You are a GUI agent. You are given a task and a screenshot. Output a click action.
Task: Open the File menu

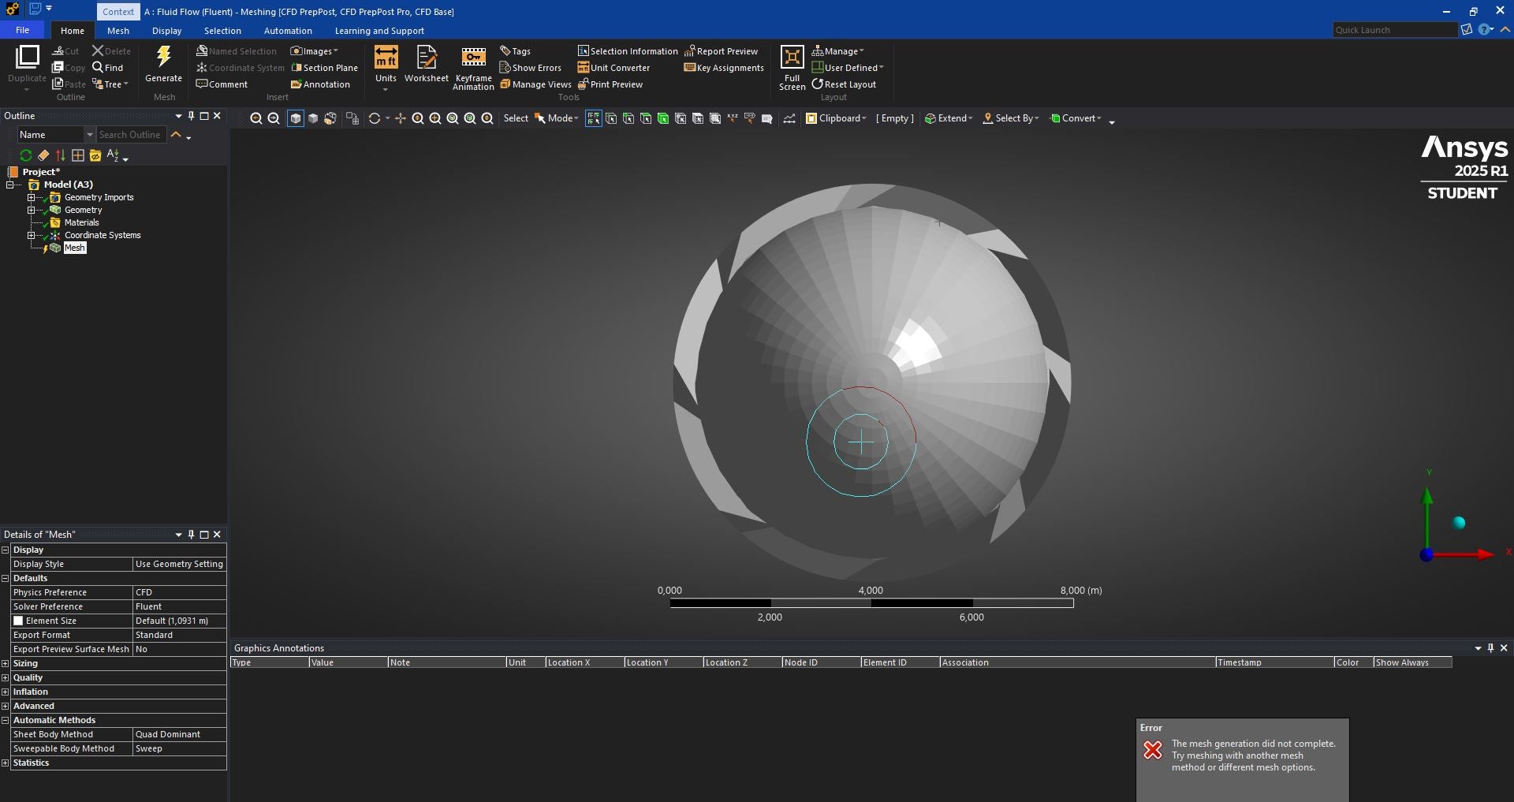tap(22, 30)
